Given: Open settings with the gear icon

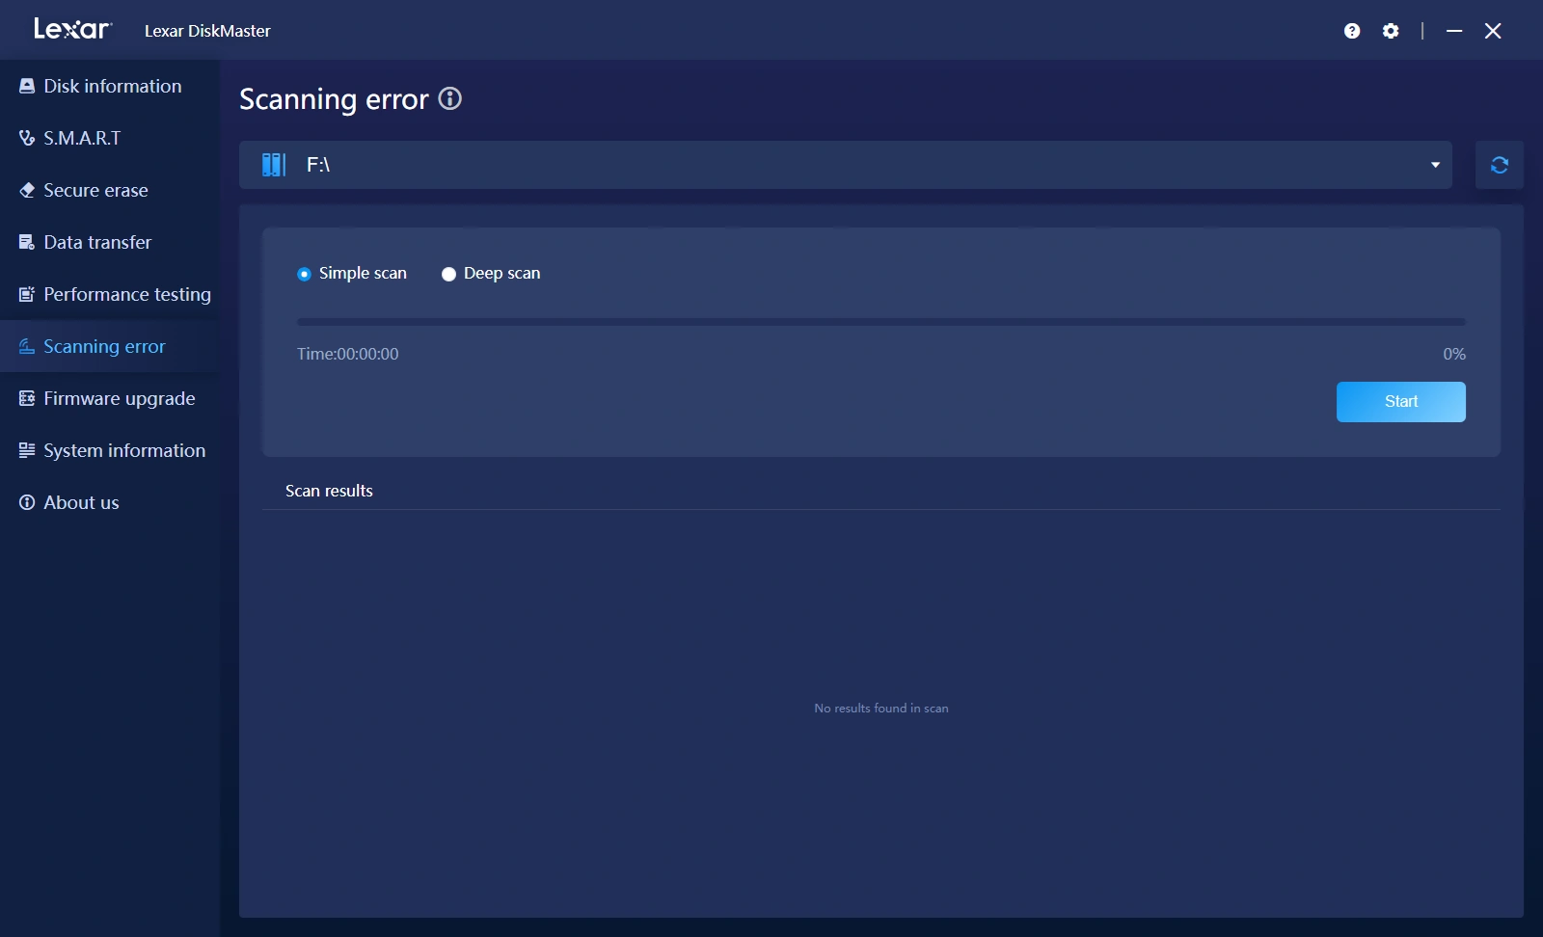Looking at the screenshot, I should 1391,31.
